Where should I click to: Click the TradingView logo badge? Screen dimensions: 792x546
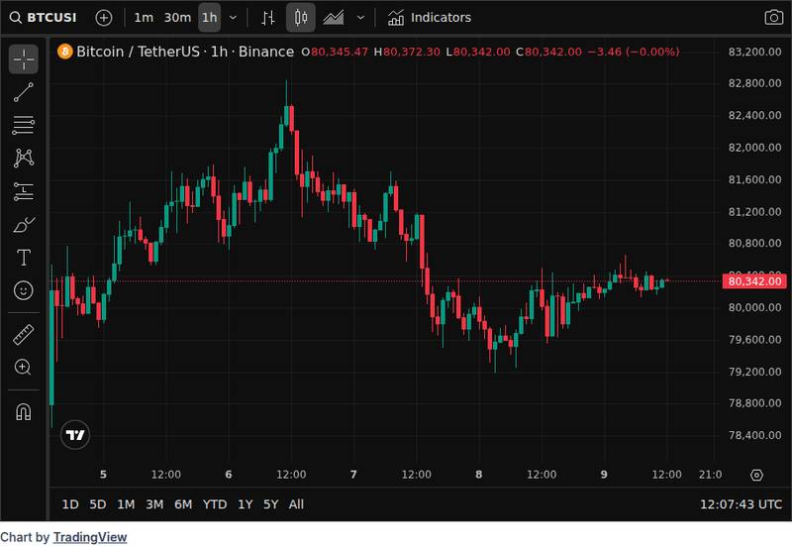point(75,435)
